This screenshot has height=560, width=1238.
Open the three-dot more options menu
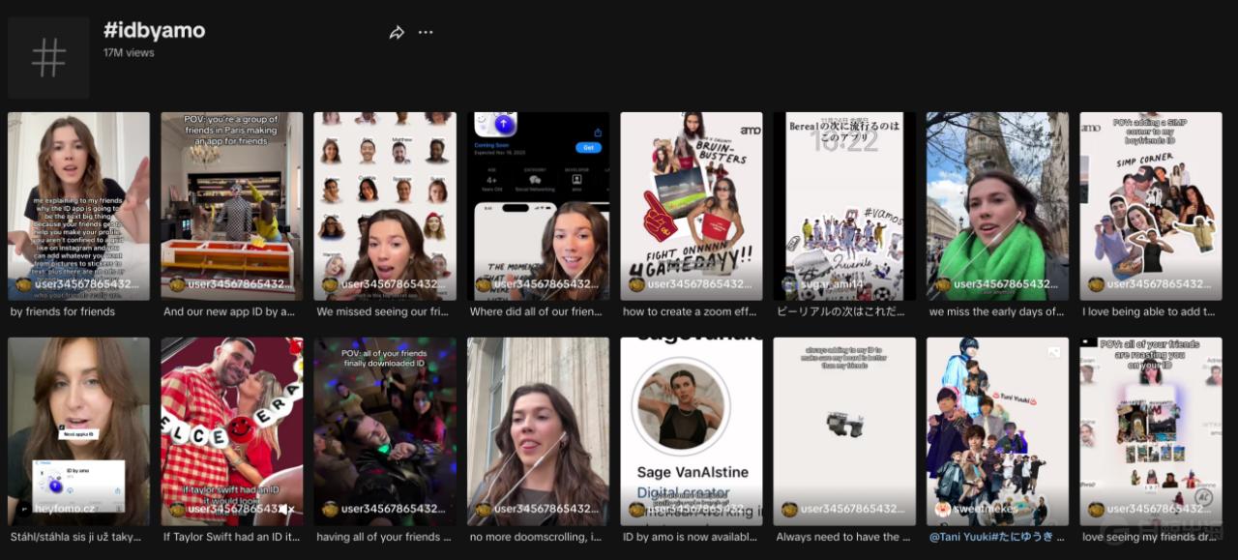pos(426,33)
